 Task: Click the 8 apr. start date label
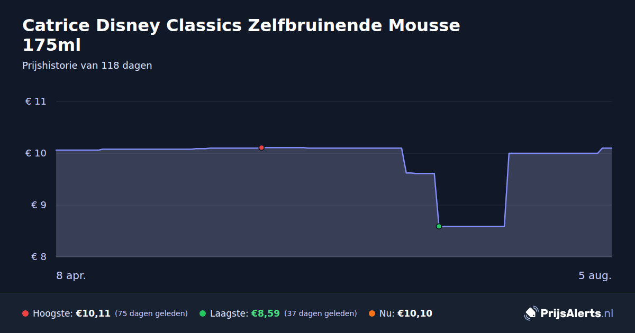coord(71,275)
